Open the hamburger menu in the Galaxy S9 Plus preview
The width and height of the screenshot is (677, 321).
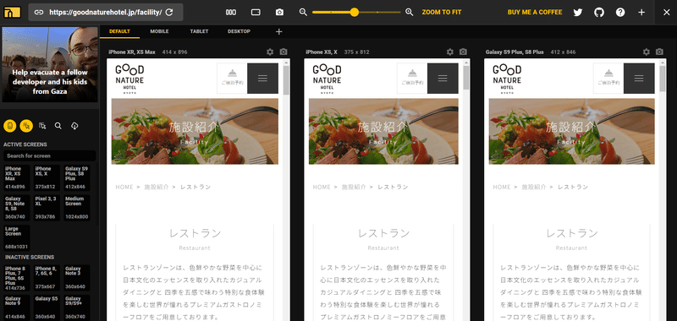(639, 79)
